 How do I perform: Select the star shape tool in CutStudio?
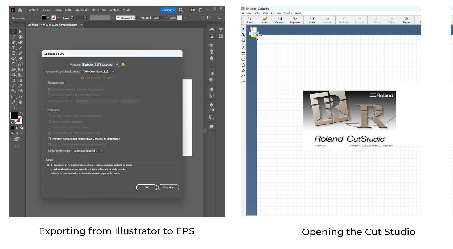(x=243, y=71)
